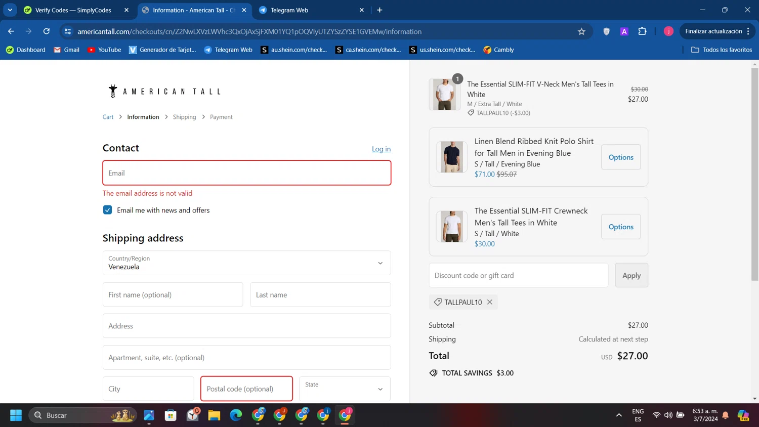Image resolution: width=759 pixels, height=427 pixels.
Task: Click the active Chrome taskbar icon
Action: (345, 415)
